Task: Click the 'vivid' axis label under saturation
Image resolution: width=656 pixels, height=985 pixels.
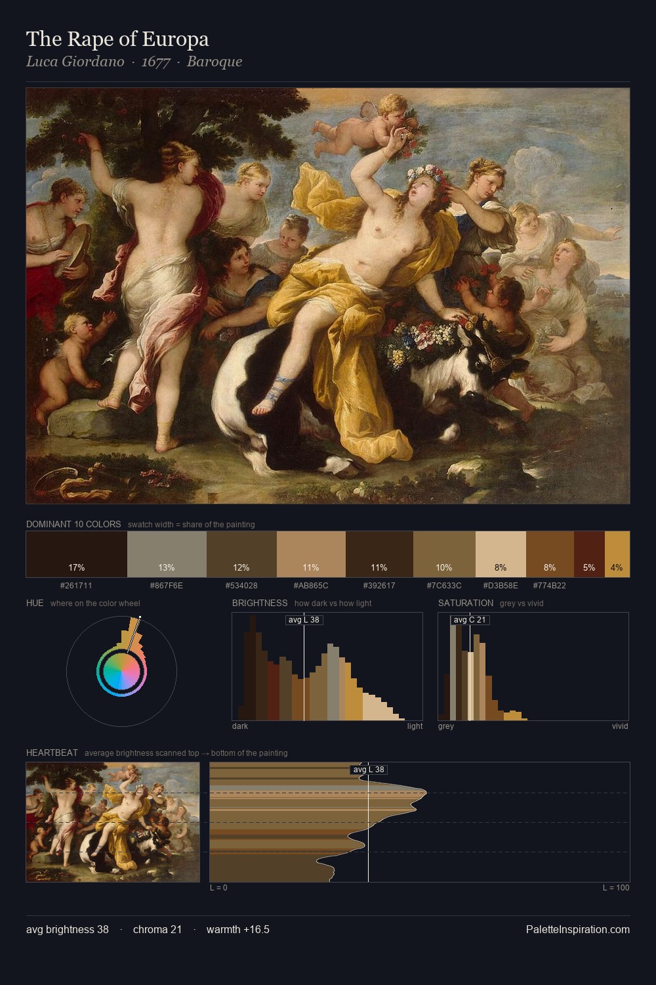Action: click(620, 726)
